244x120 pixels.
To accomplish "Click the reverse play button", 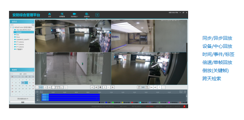I will (x=92, y=87).
